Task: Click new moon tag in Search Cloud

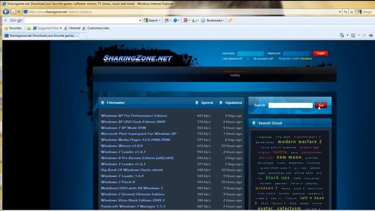Action: pos(289,157)
